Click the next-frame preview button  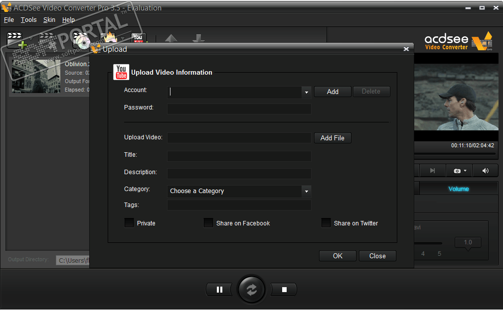(x=432, y=171)
